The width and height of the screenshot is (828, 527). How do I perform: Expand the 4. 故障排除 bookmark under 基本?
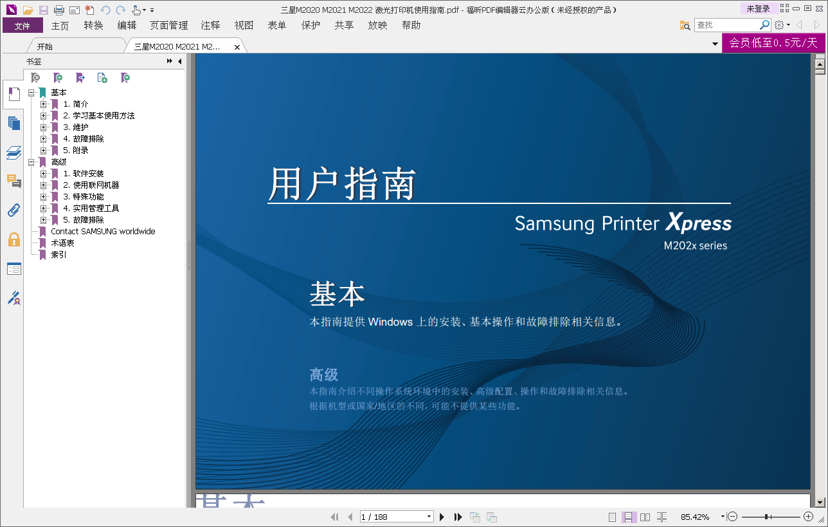(44, 139)
